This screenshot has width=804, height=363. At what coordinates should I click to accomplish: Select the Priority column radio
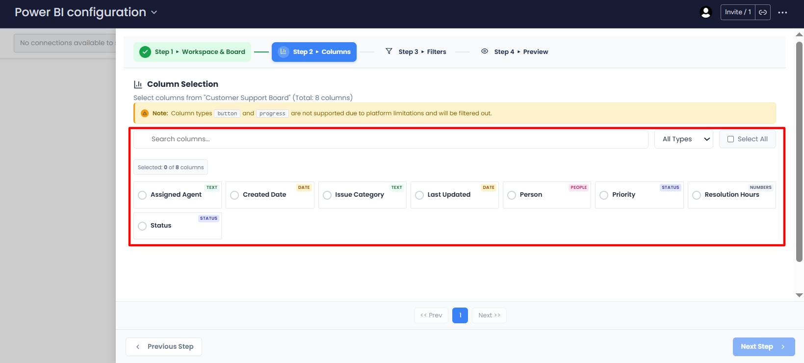pos(604,195)
